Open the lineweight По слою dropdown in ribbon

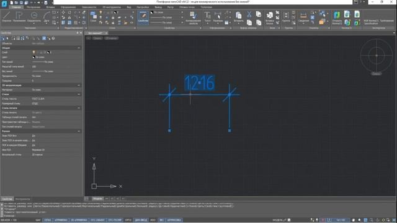pos(167,22)
